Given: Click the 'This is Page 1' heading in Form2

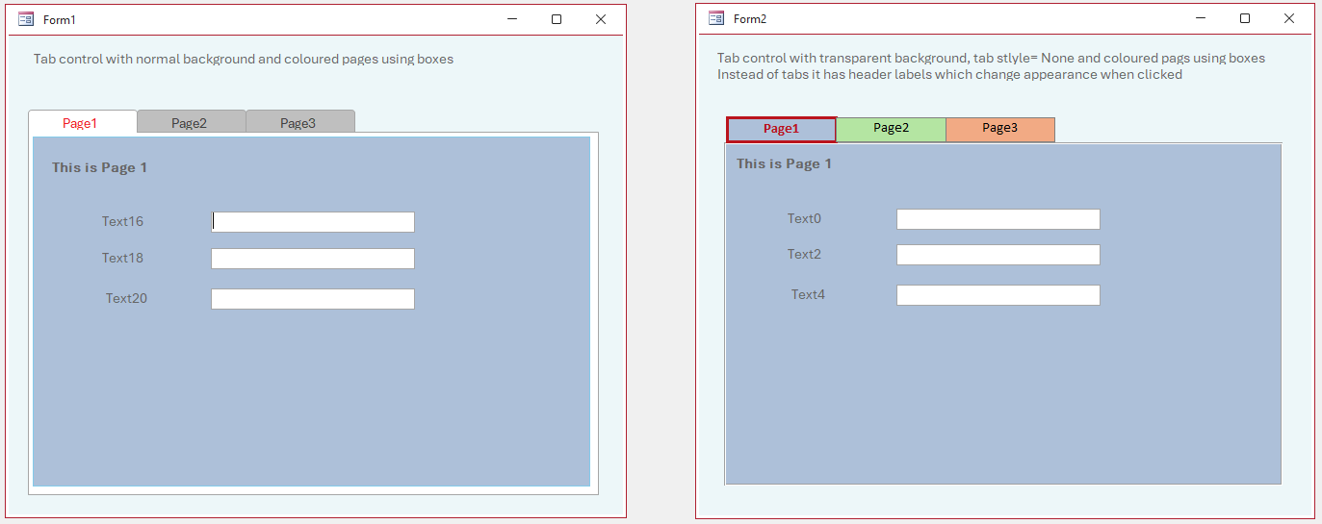Looking at the screenshot, I should click(x=784, y=163).
